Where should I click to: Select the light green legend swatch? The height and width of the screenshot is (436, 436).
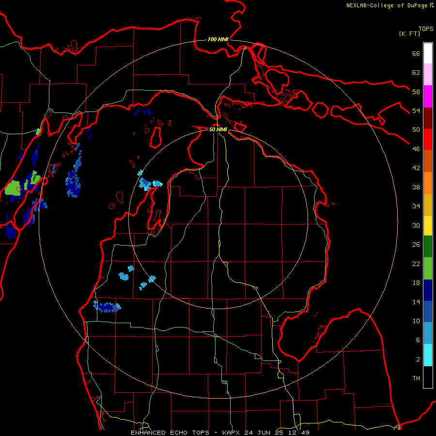(x=428, y=268)
